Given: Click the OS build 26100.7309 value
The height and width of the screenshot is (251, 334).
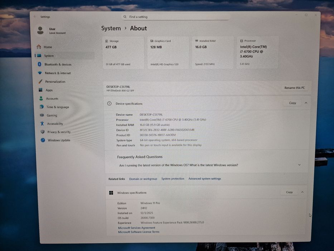Looking at the screenshot, I should click(x=147, y=218).
